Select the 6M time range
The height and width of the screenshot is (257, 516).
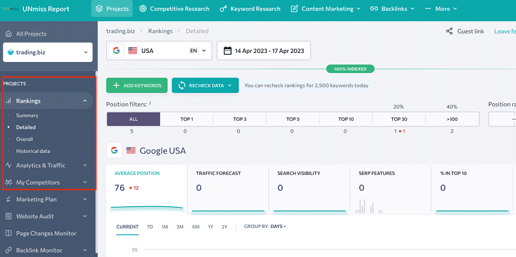point(196,227)
